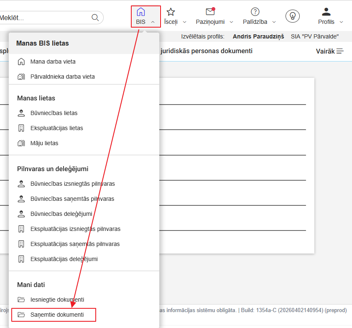The height and width of the screenshot is (328, 352).
Task: Click the search magnifier icon
Action: (x=95, y=18)
